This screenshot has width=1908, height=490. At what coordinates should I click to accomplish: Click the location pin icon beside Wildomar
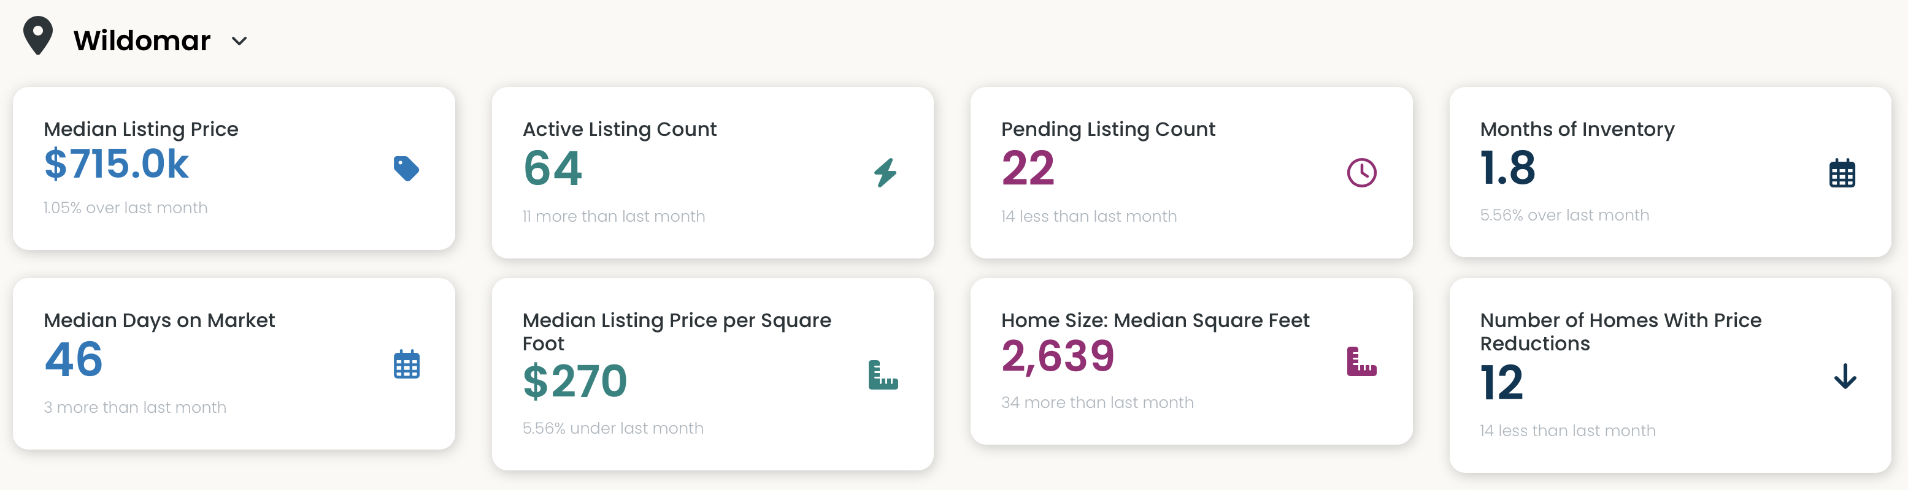coord(38,36)
